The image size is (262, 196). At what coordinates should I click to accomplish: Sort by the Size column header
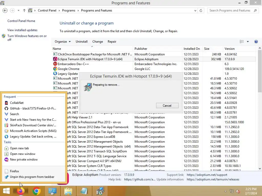(213, 49)
